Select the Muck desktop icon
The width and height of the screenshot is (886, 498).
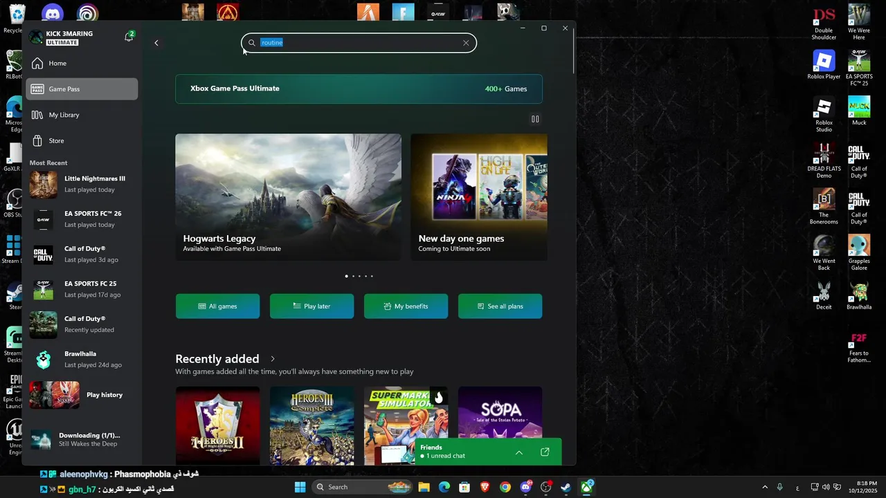click(x=859, y=111)
